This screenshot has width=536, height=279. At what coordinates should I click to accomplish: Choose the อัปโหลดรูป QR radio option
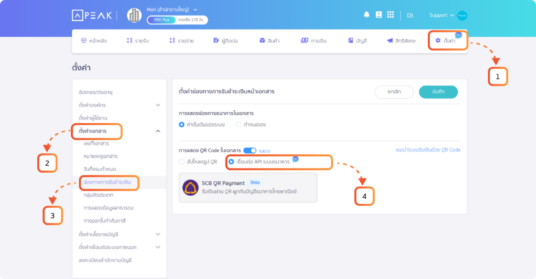(182, 161)
